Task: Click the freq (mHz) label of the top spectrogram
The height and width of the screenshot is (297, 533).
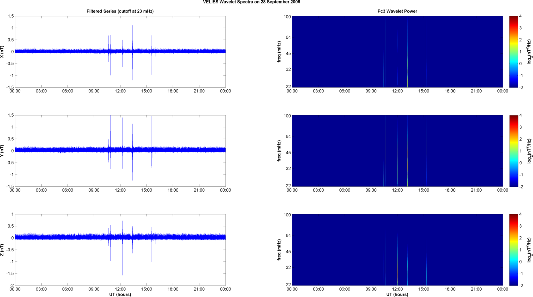Action: pos(279,52)
